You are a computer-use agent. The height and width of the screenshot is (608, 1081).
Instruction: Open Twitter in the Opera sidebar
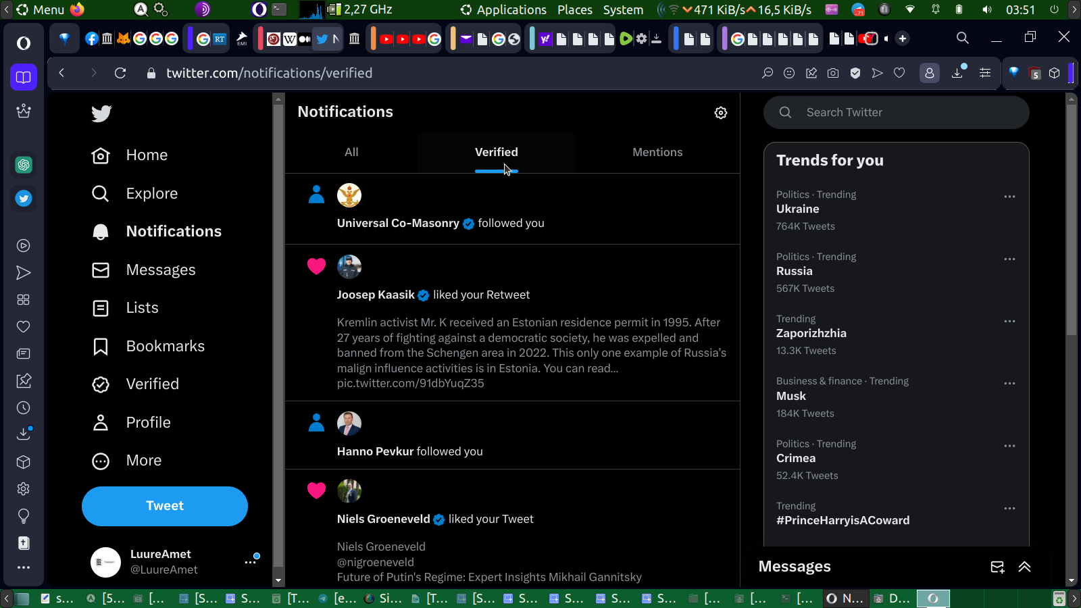pos(24,199)
